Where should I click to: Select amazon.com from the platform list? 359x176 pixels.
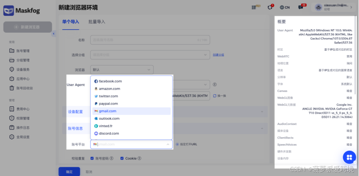pos(131,89)
